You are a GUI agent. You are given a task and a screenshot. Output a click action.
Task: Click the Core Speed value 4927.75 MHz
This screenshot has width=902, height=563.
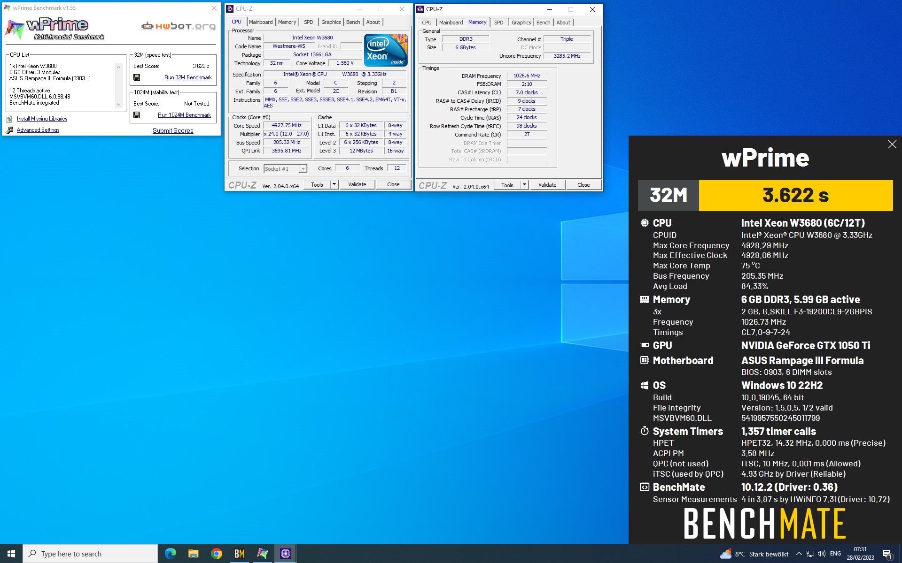[x=287, y=125]
